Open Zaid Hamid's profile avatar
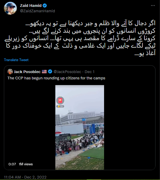The width and height of the screenshot is (160, 180). tap(10, 8)
